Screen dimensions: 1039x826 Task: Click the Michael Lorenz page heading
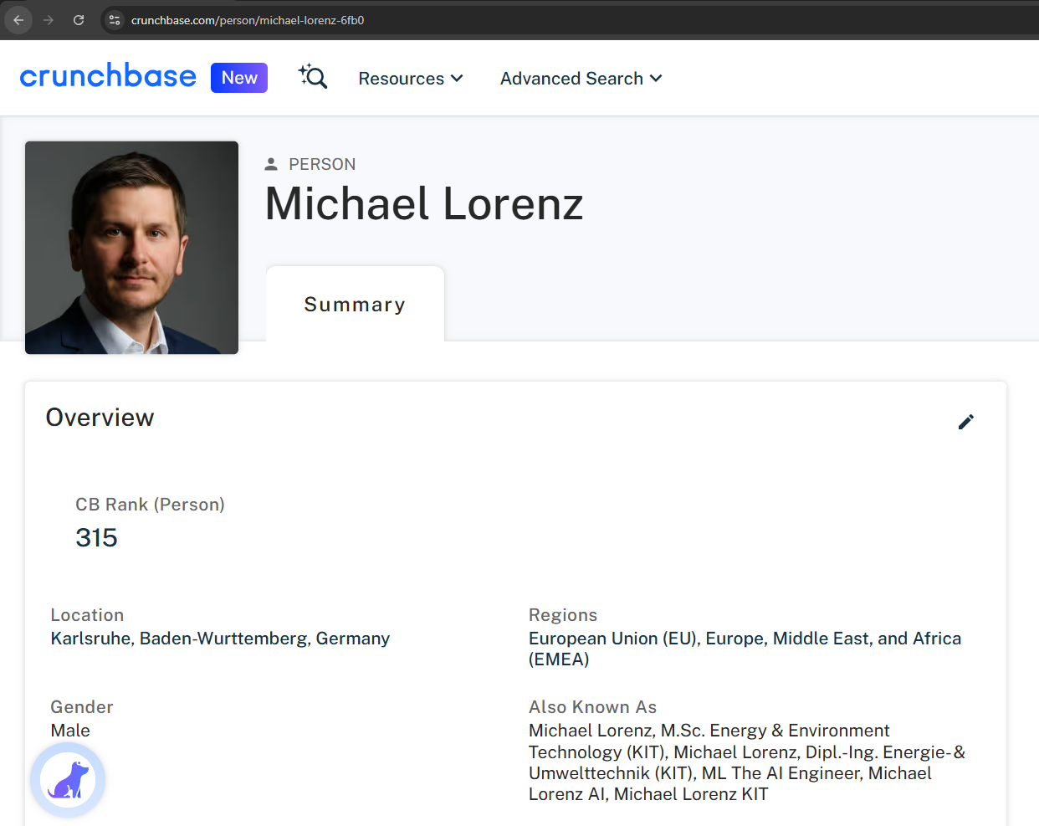[x=424, y=203]
